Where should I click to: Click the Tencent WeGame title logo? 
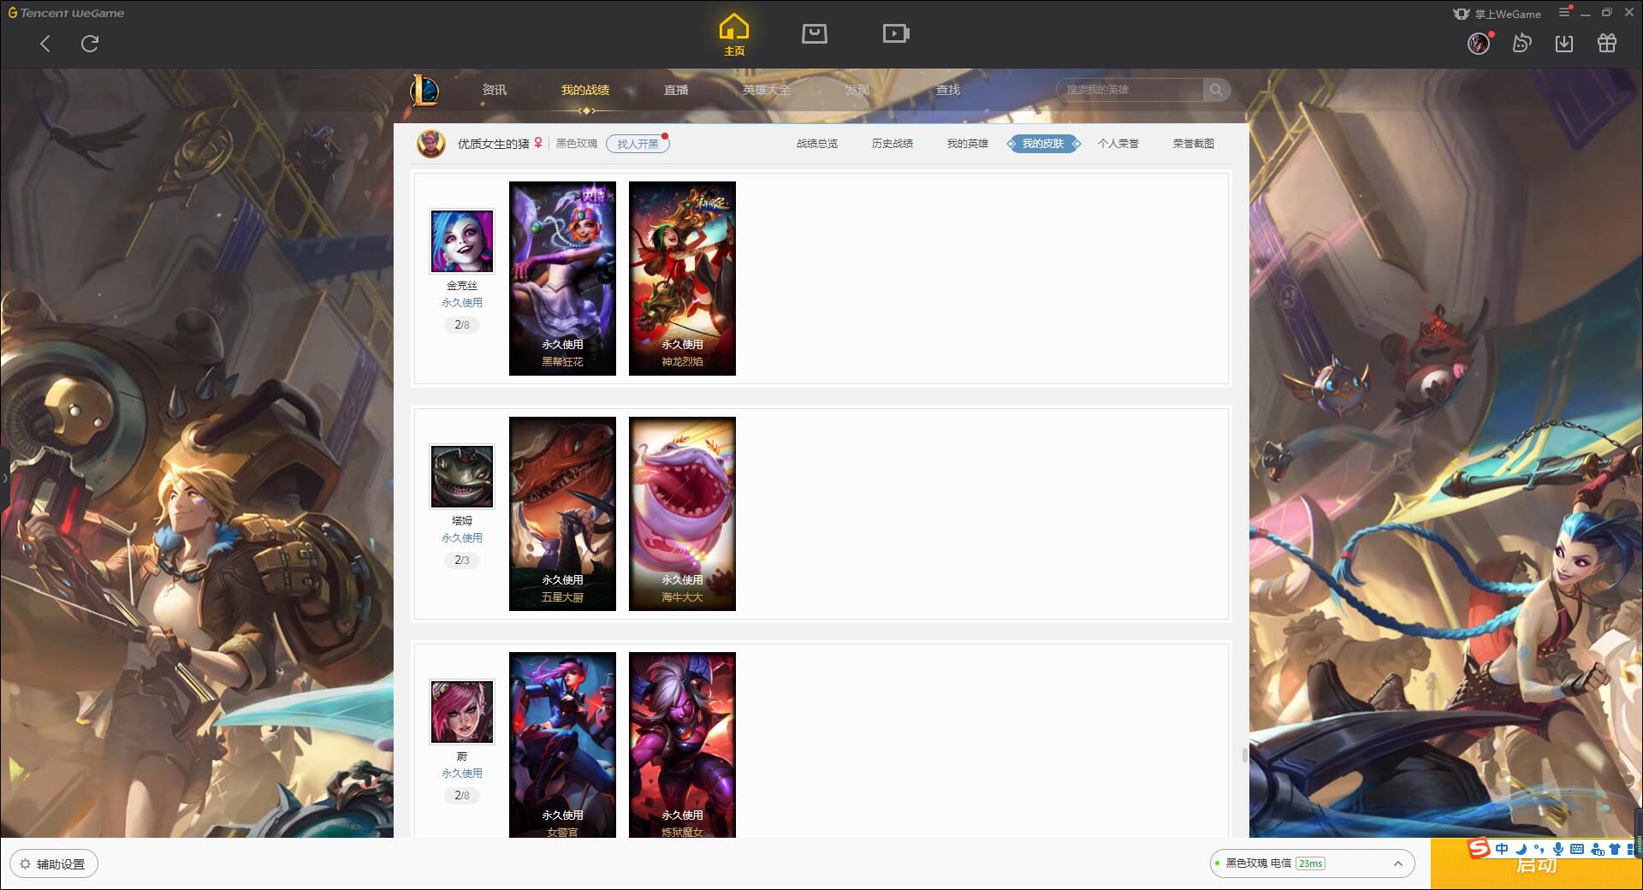pos(67,13)
